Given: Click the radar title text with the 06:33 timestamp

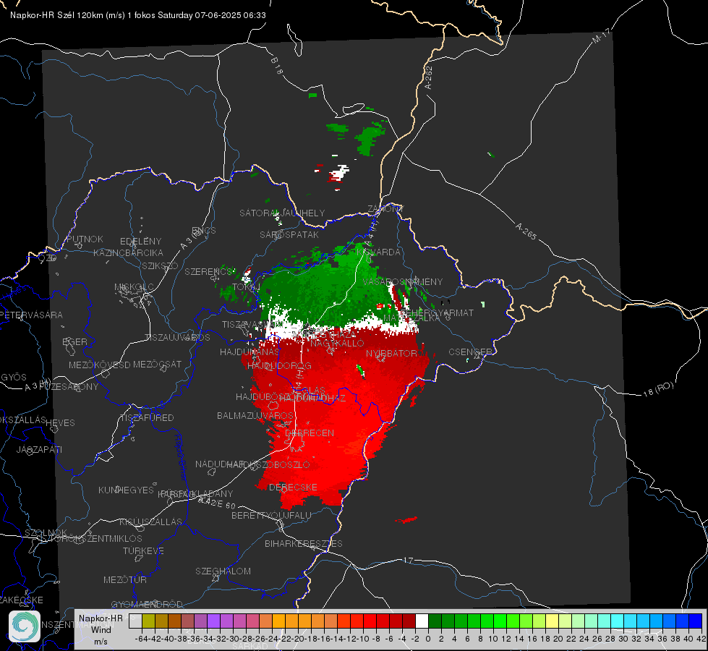Looking at the screenshot, I should (x=138, y=15).
